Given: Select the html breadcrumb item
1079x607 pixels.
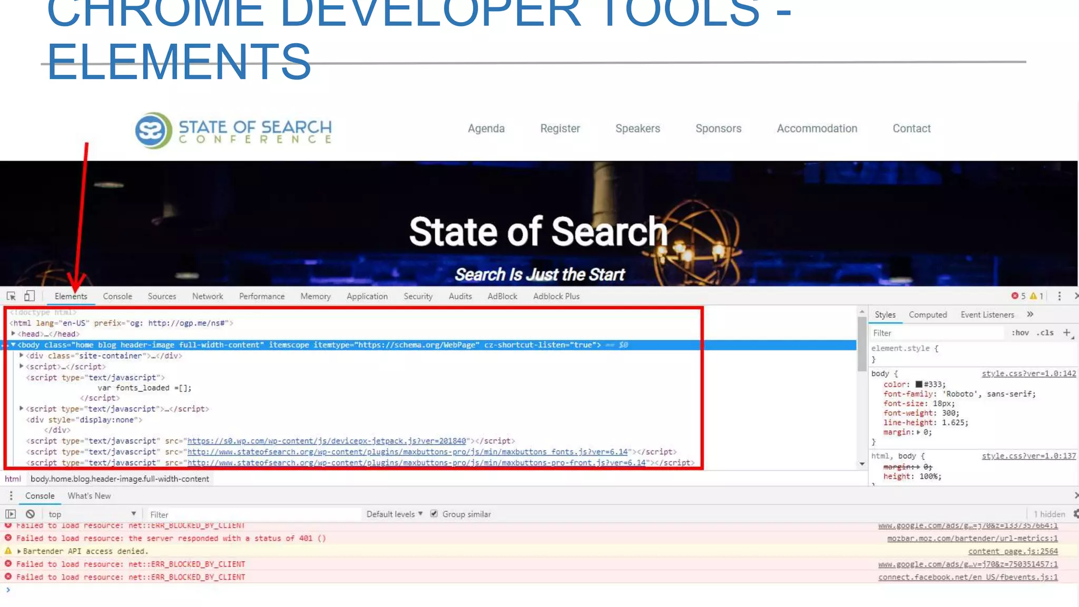Looking at the screenshot, I should (x=13, y=478).
